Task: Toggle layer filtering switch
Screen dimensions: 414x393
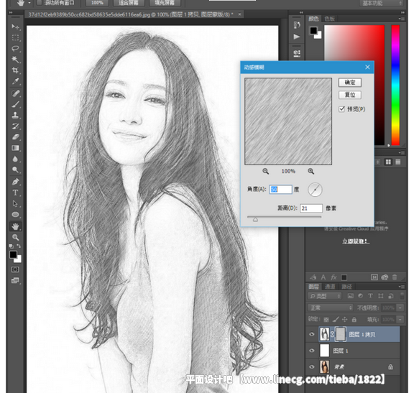Action: 402,295
